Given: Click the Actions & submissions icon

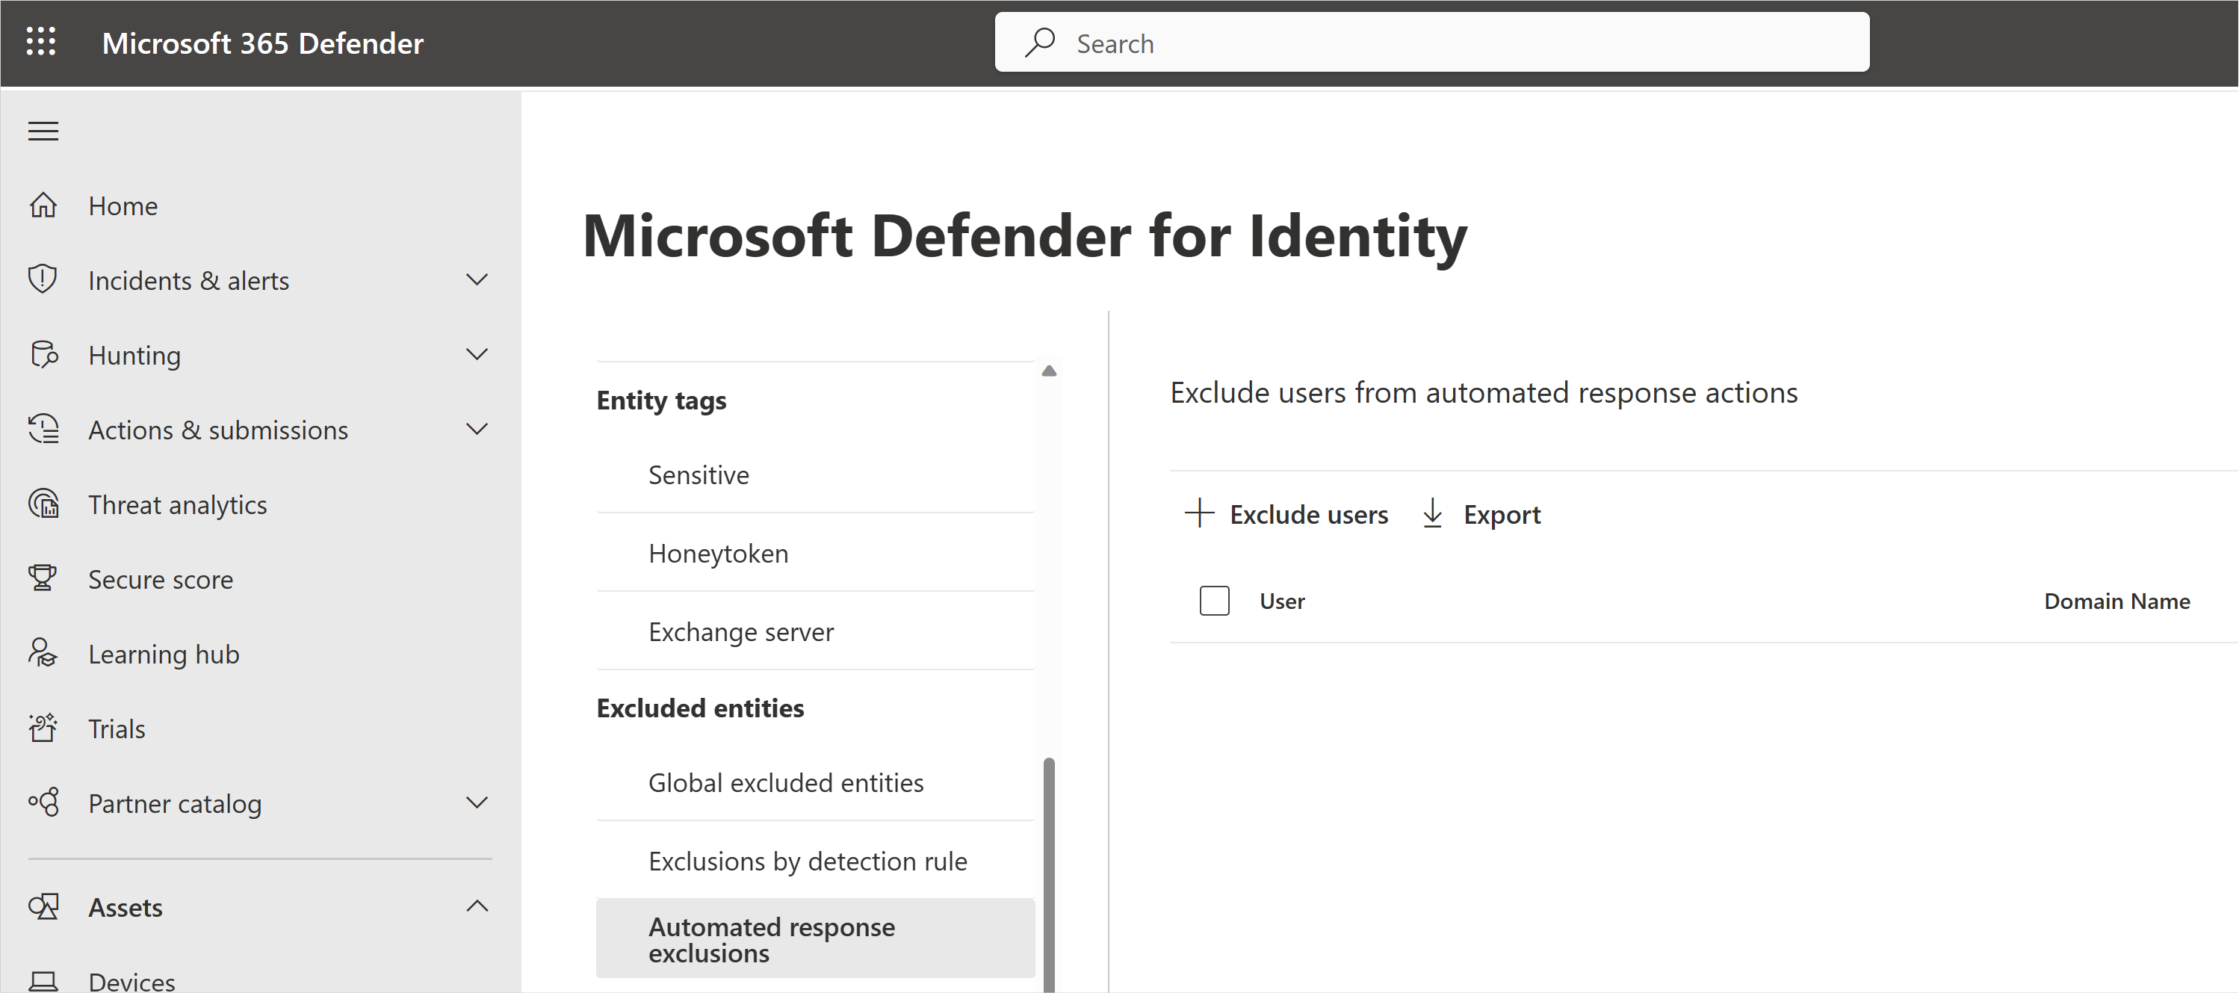Looking at the screenshot, I should [x=43, y=429].
